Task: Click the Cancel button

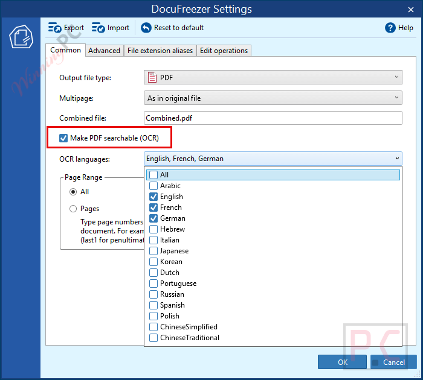Action: 393,362
